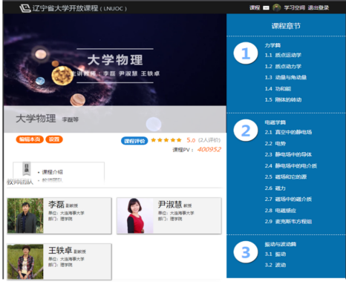Screen dimensions: 346x287
Task: Click the 5.0 rating score
Action: [x=191, y=140]
